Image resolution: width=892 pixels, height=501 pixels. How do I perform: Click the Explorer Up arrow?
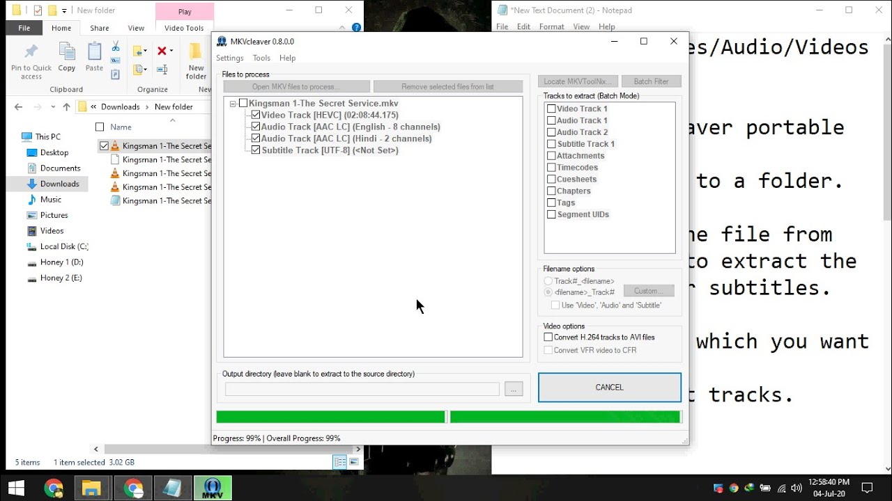click(66, 106)
